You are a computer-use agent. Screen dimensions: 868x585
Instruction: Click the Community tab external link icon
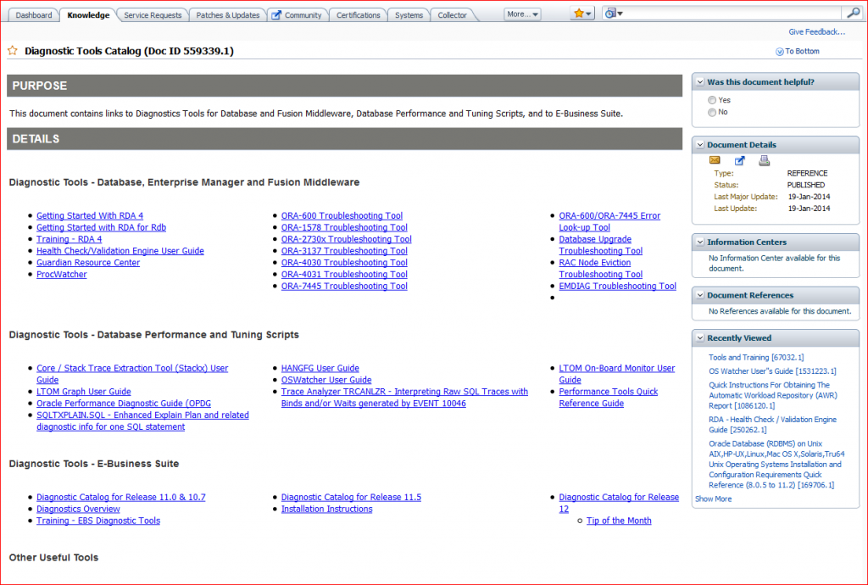276,15
